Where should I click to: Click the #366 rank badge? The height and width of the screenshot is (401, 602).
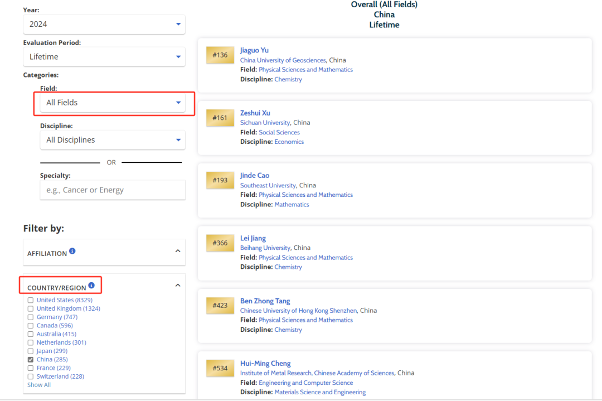point(220,243)
